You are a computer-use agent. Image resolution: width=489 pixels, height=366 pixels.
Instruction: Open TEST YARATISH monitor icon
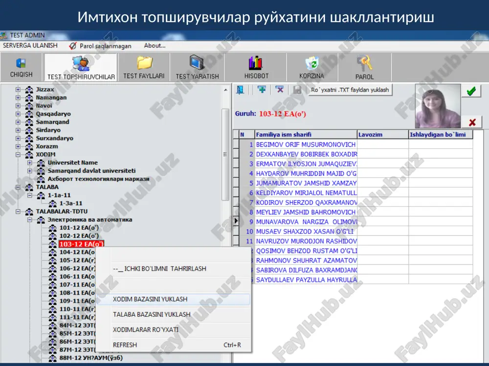(197, 62)
